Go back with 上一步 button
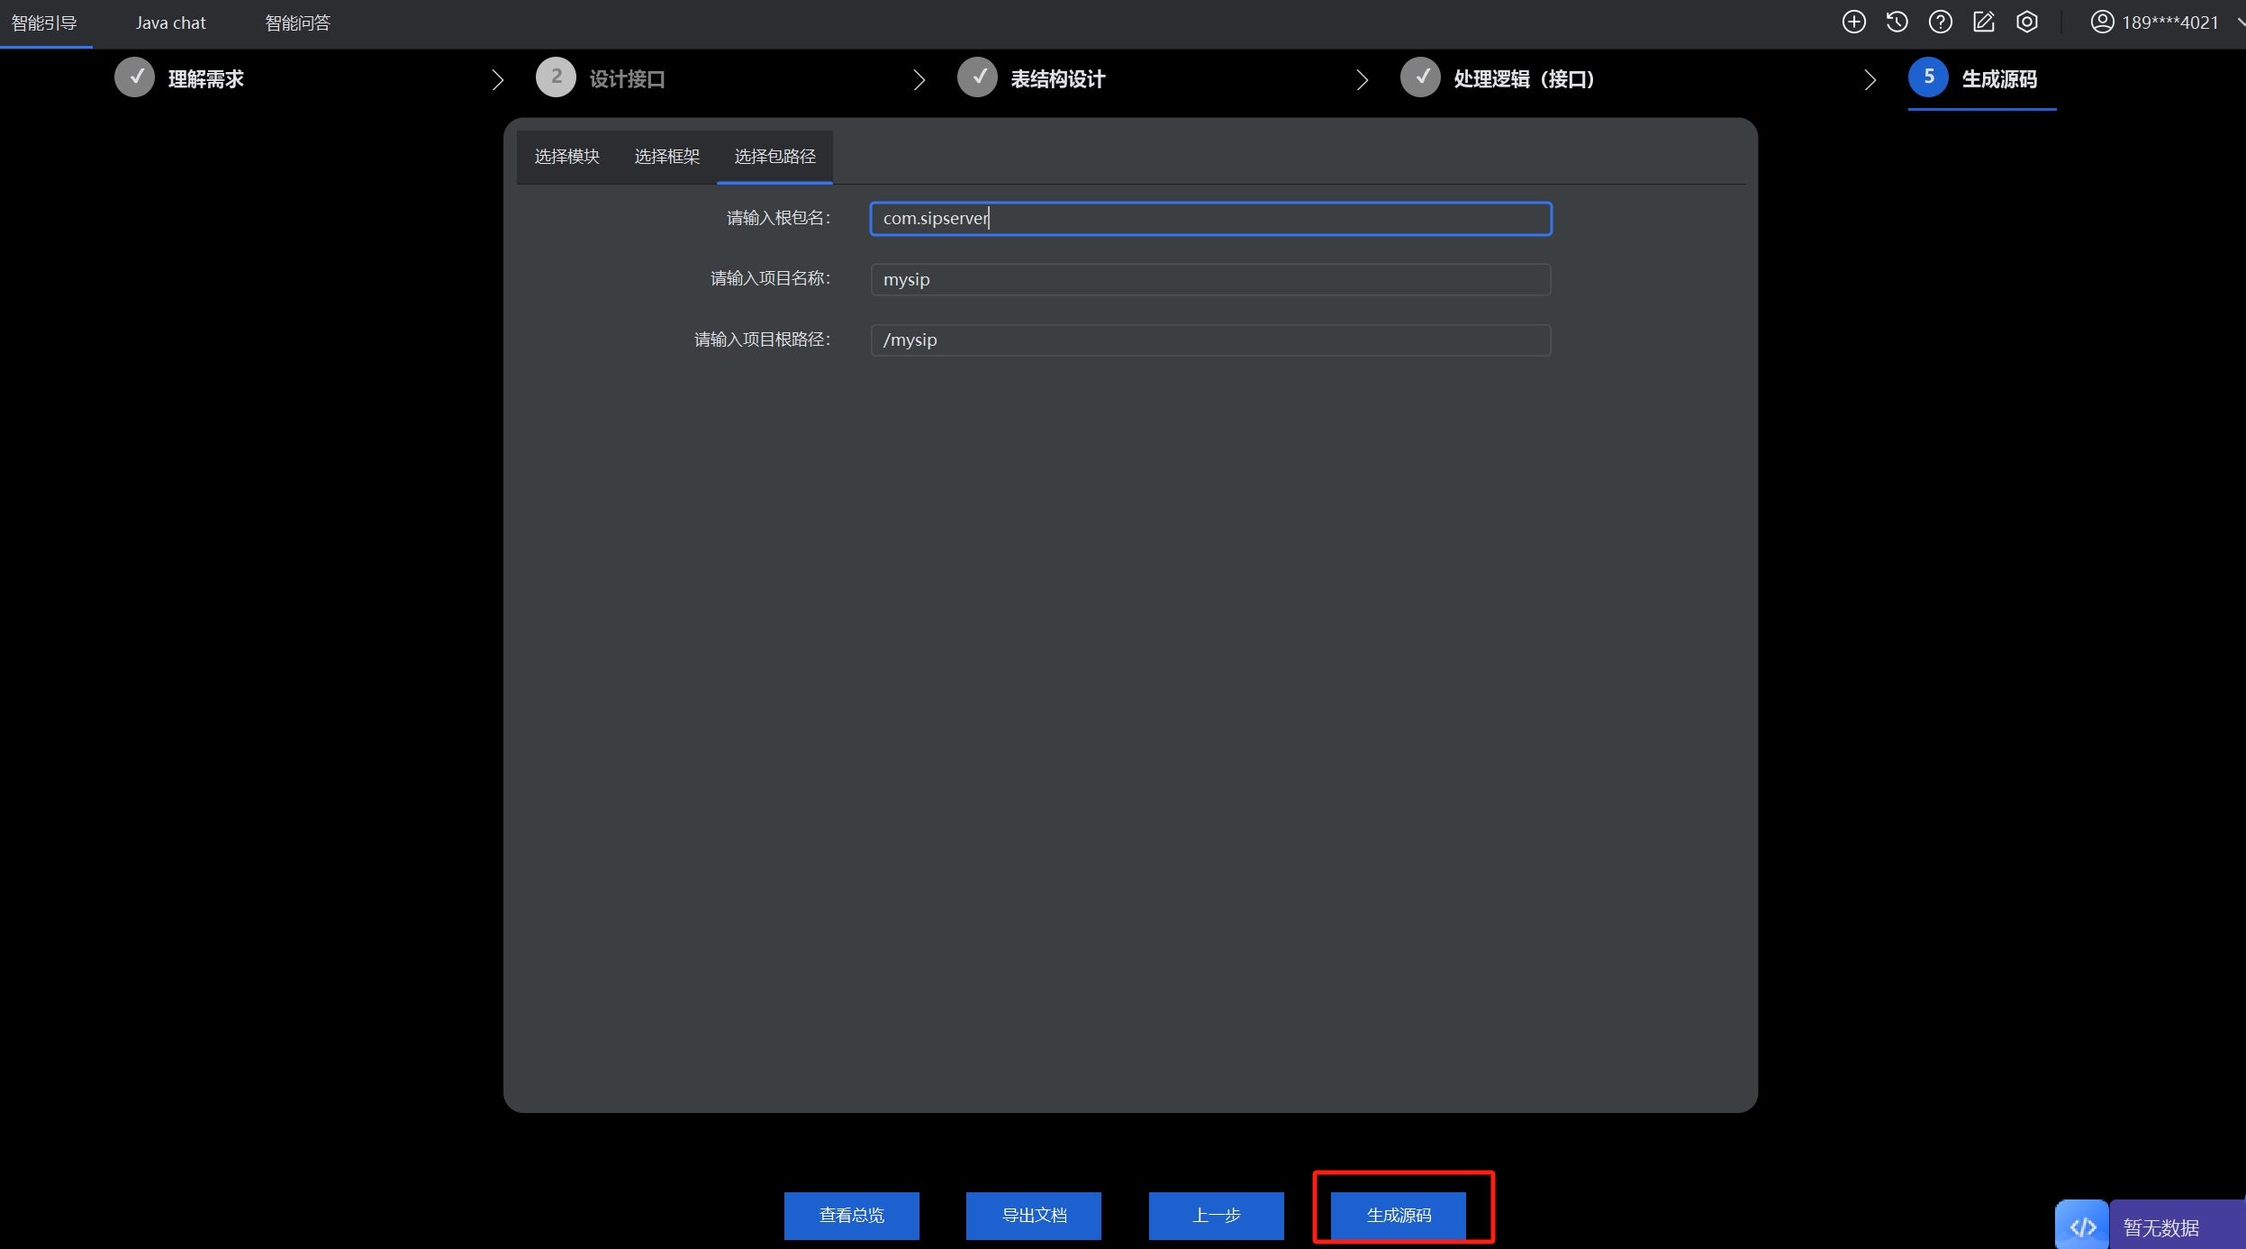 (1216, 1216)
